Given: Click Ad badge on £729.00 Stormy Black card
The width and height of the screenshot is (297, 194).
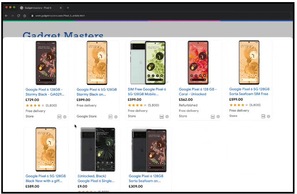Looking at the screenshot, I should point(59,117).
